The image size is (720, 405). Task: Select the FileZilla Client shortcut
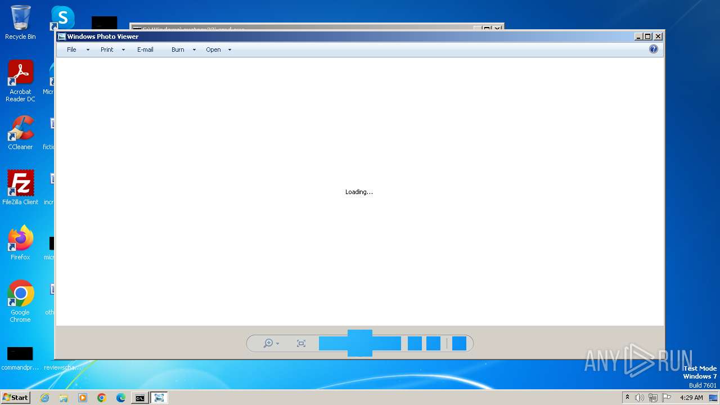point(20,187)
